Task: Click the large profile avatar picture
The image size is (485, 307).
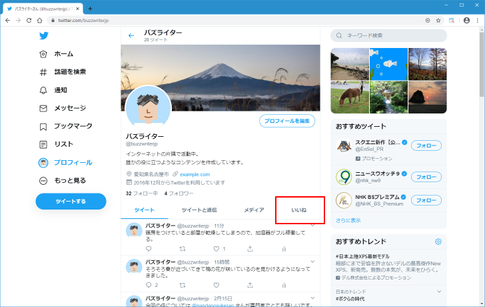Action: pos(149,108)
